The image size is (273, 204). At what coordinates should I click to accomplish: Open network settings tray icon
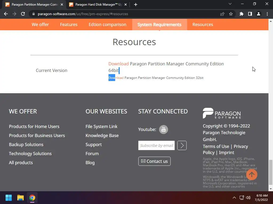[x=242, y=198]
